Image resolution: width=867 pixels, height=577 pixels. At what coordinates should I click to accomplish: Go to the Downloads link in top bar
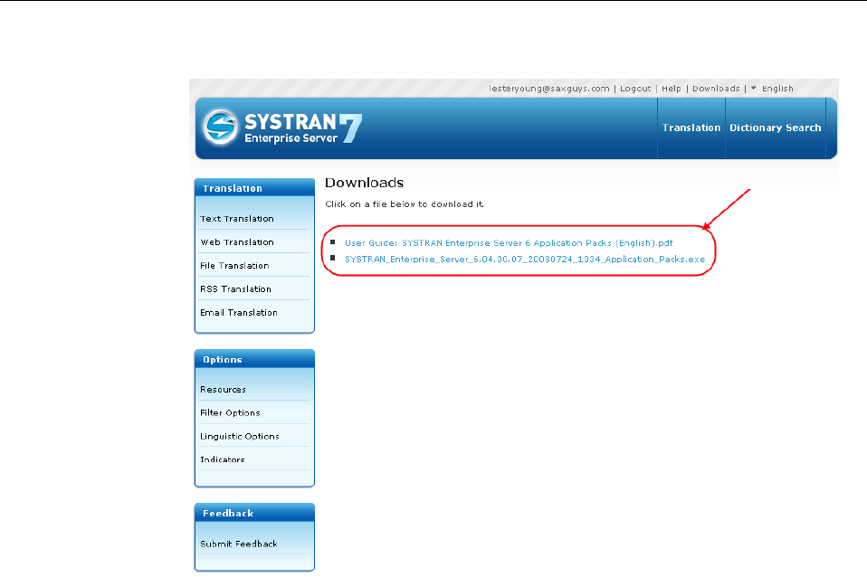pyautogui.click(x=716, y=89)
